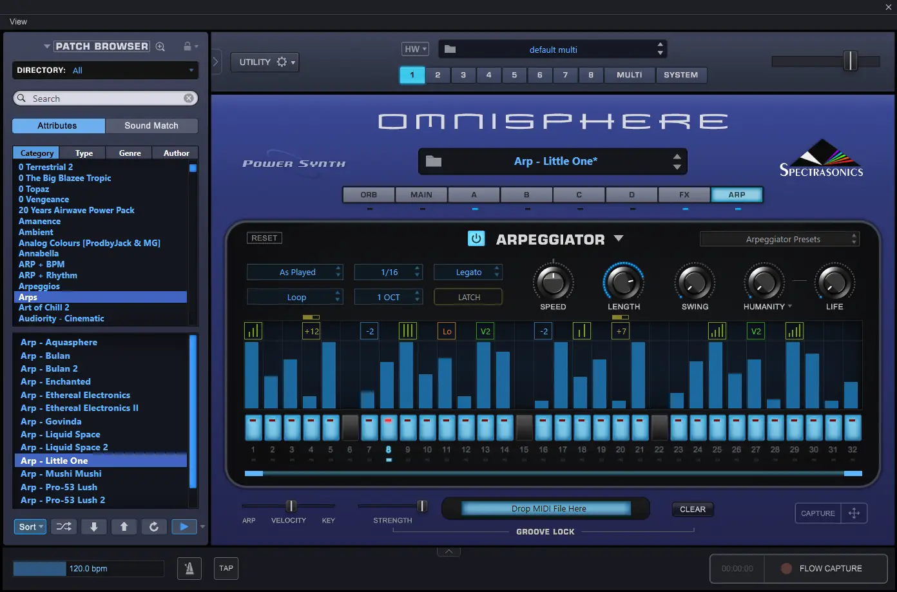
Task: Click the CAPTURE button
Action: 818,513
